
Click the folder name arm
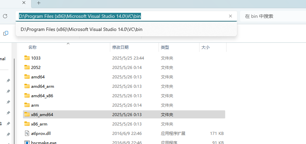point(35,105)
